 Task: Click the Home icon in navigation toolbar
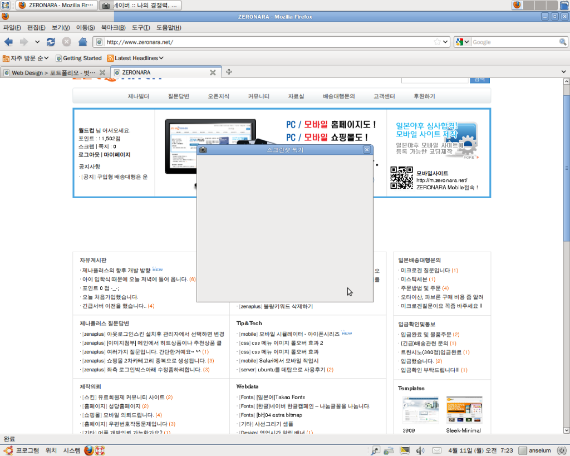coord(82,42)
